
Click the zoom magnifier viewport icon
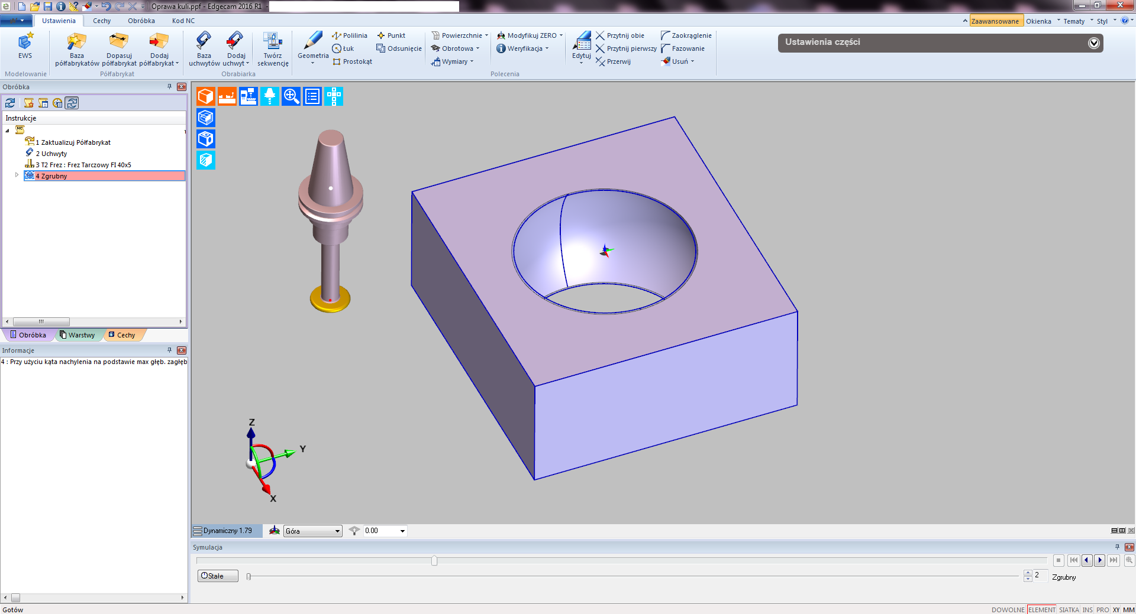291,96
